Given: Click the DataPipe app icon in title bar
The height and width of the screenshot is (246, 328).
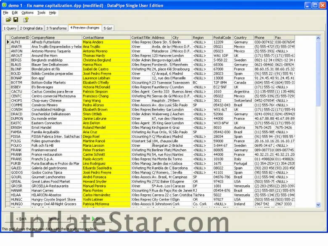Looking at the screenshot, I should coord(4,5).
